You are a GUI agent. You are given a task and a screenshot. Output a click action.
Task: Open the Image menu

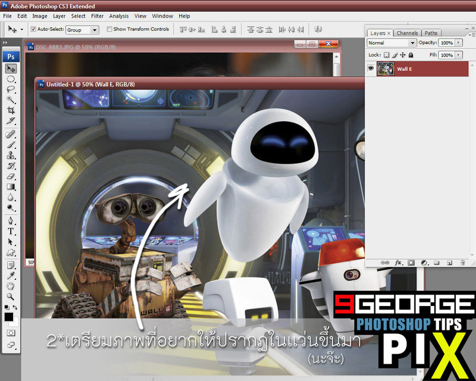[x=40, y=16]
